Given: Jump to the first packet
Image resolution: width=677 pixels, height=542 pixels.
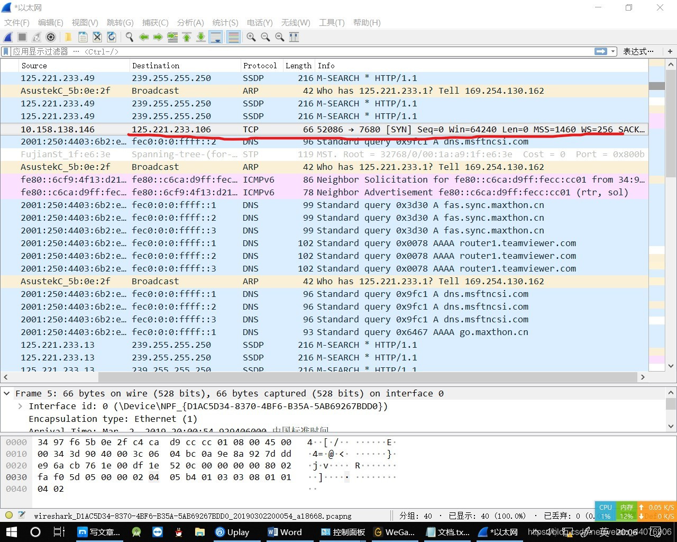Looking at the screenshot, I should click(186, 37).
